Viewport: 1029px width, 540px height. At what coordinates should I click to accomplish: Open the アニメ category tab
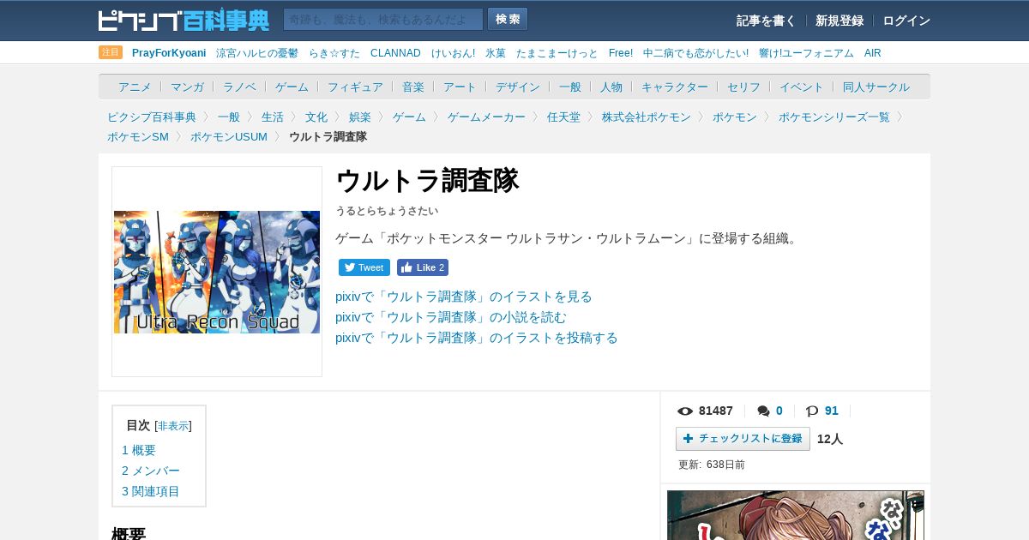click(135, 87)
